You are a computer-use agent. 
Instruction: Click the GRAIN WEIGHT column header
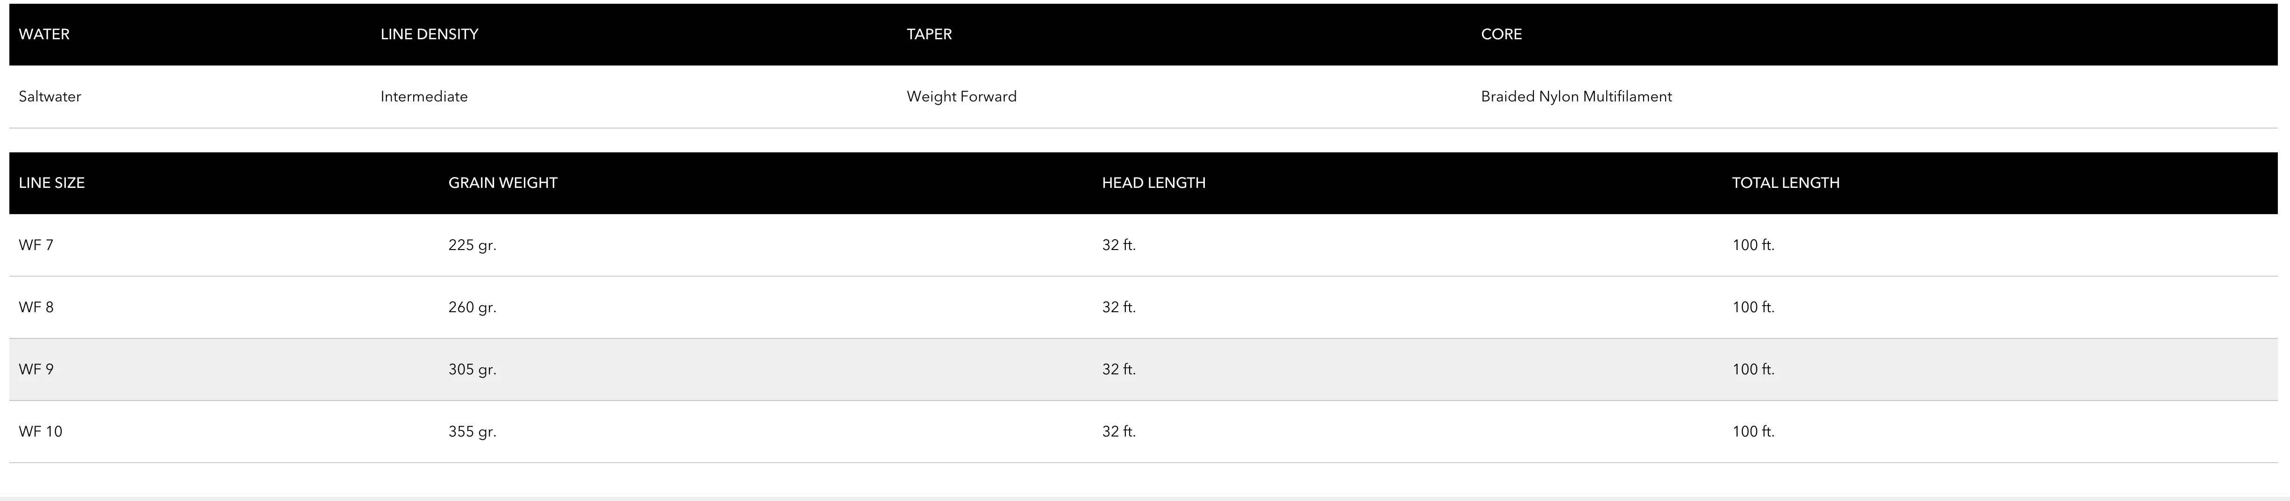click(503, 182)
